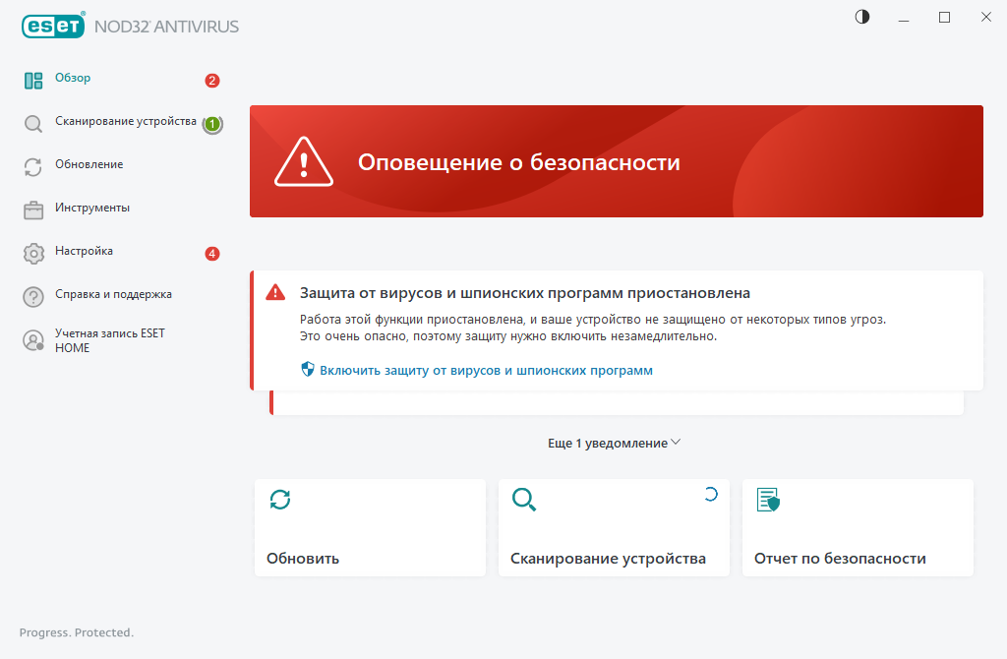Click the ESET HOME account icon

(33, 340)
